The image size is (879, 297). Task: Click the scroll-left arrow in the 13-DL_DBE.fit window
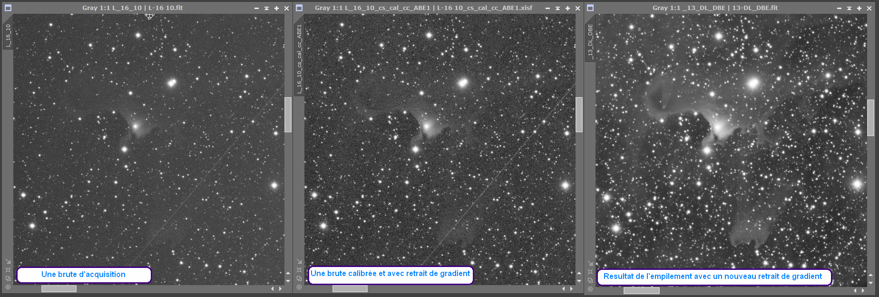point(855,290)
